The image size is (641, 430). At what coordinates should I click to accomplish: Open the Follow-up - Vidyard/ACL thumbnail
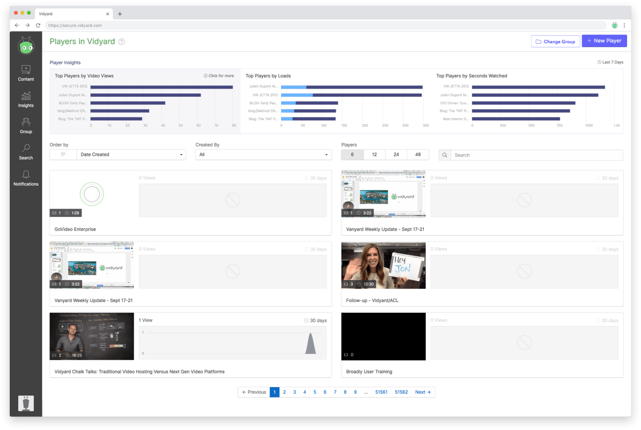point(383,265)
